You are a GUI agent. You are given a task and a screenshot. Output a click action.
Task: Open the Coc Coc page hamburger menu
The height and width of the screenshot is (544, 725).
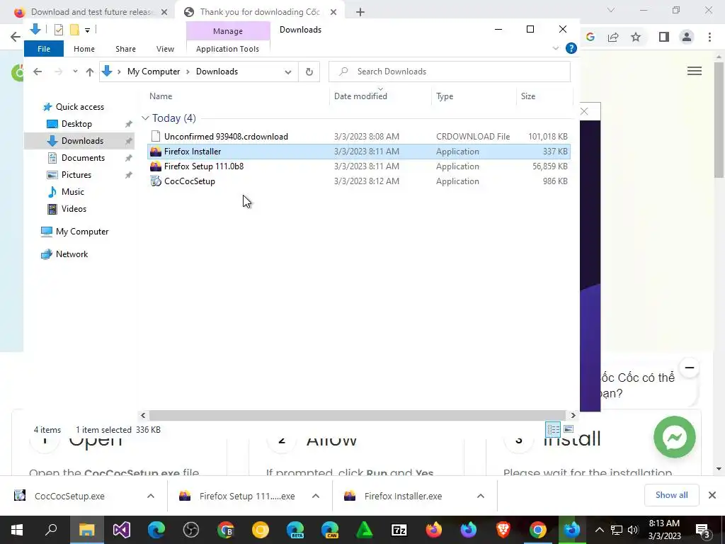695,71
